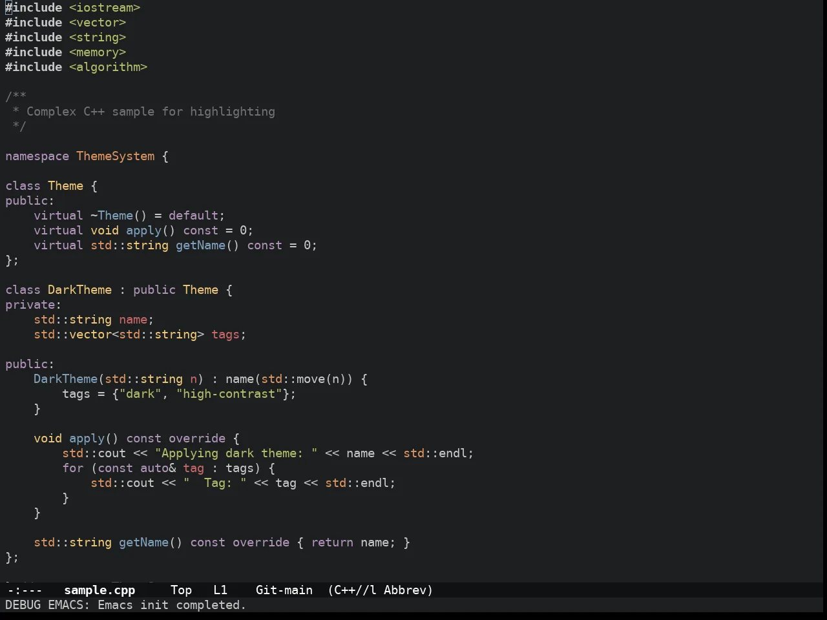Click the <memory> include header
Viewport: 827px width, 620px height.
[x=98, y=52]
